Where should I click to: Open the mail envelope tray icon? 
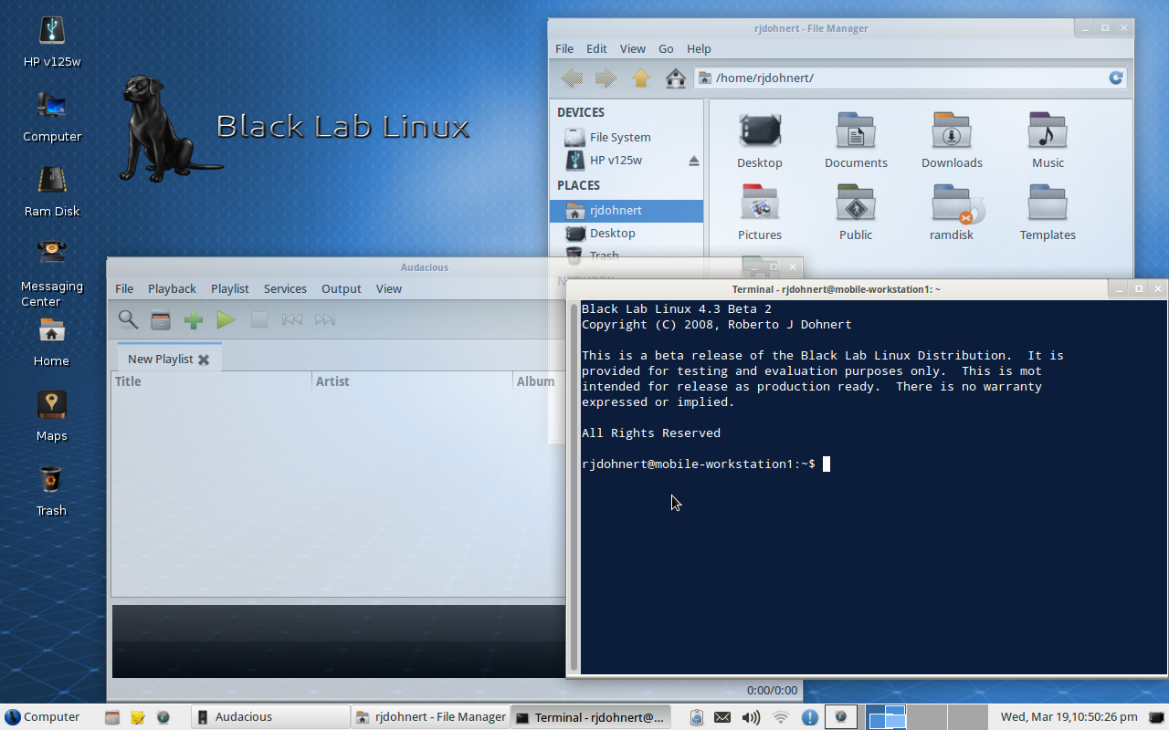[x=722, y=717]
